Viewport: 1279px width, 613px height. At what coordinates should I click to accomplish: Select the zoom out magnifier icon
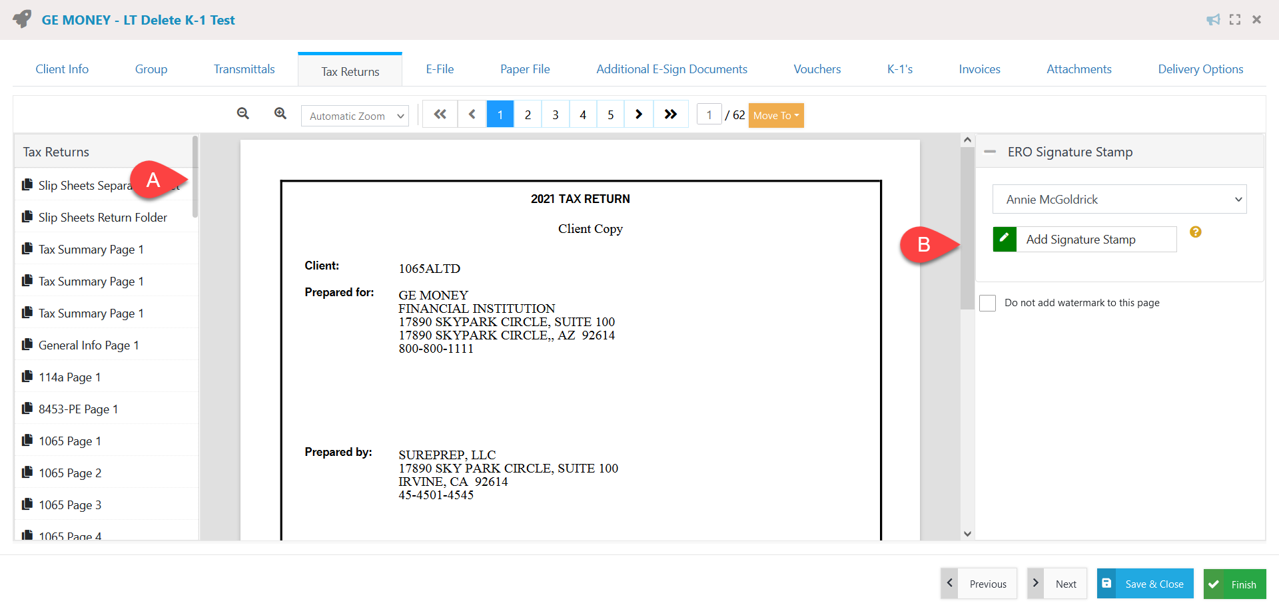click(243, 114)
